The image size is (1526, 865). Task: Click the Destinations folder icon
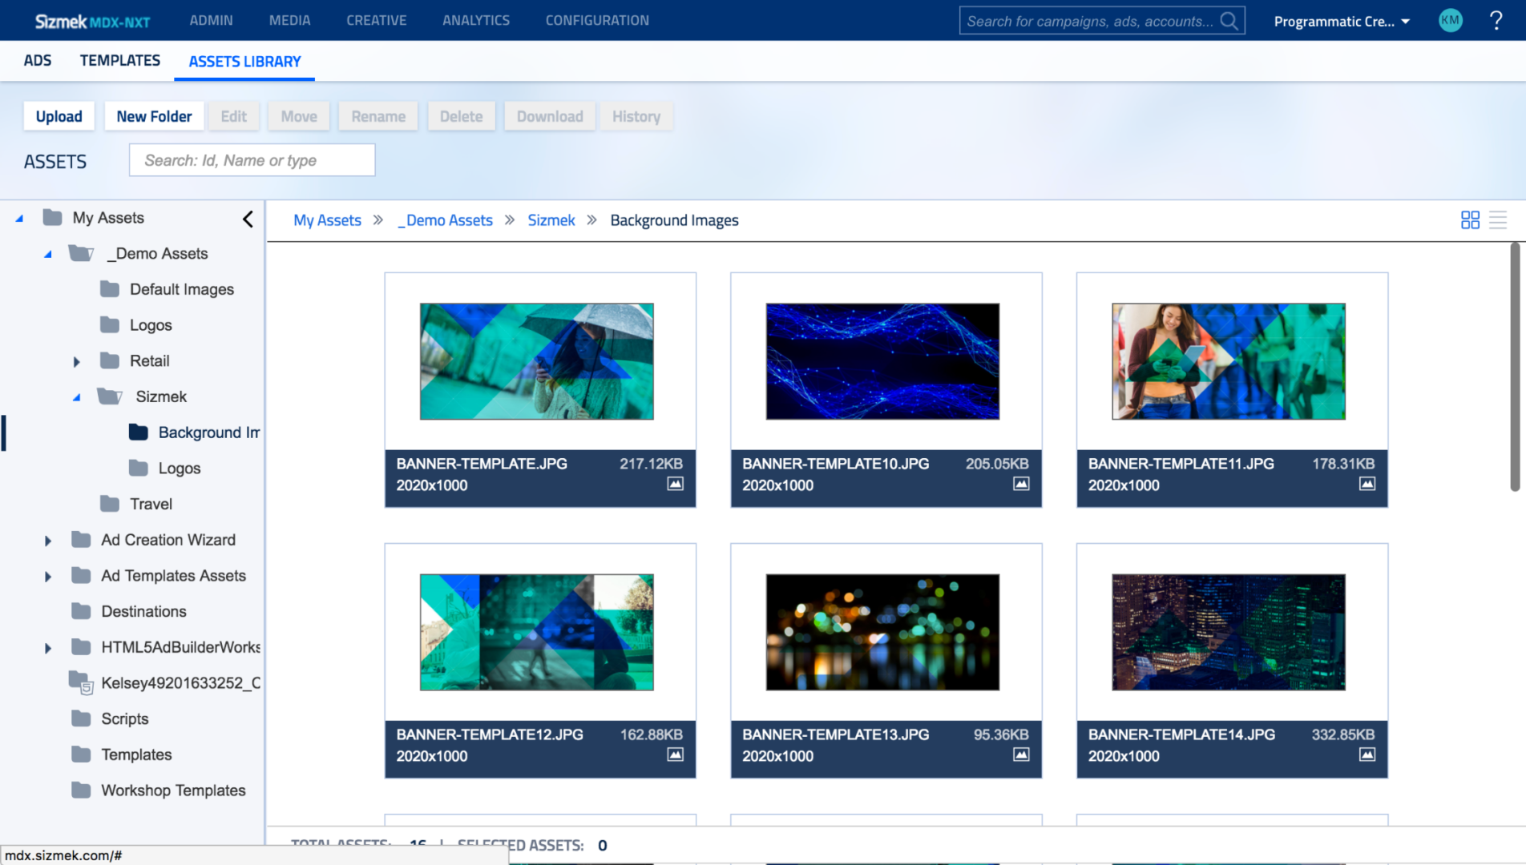coord(81,611)
